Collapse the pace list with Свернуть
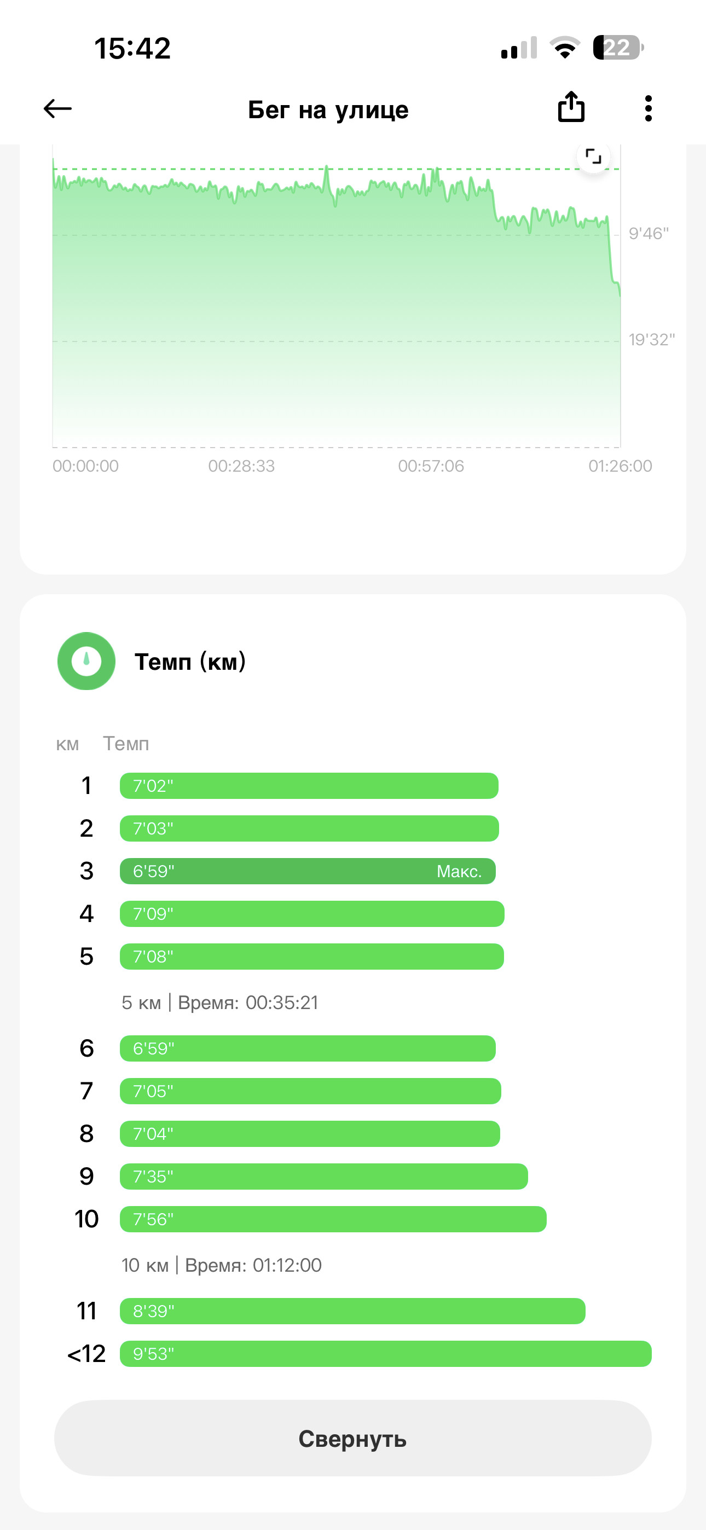The height and width of the screenshot is (1530, 706). [x=353, y=1438]
